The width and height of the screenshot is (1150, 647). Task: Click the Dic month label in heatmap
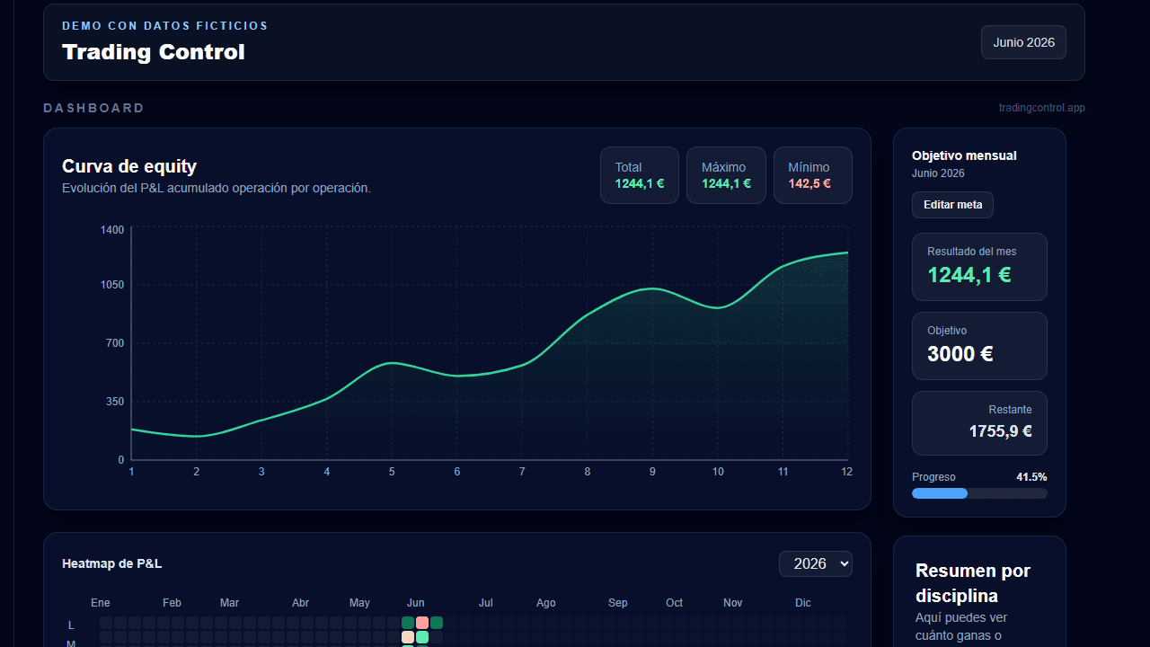(803, 603)
